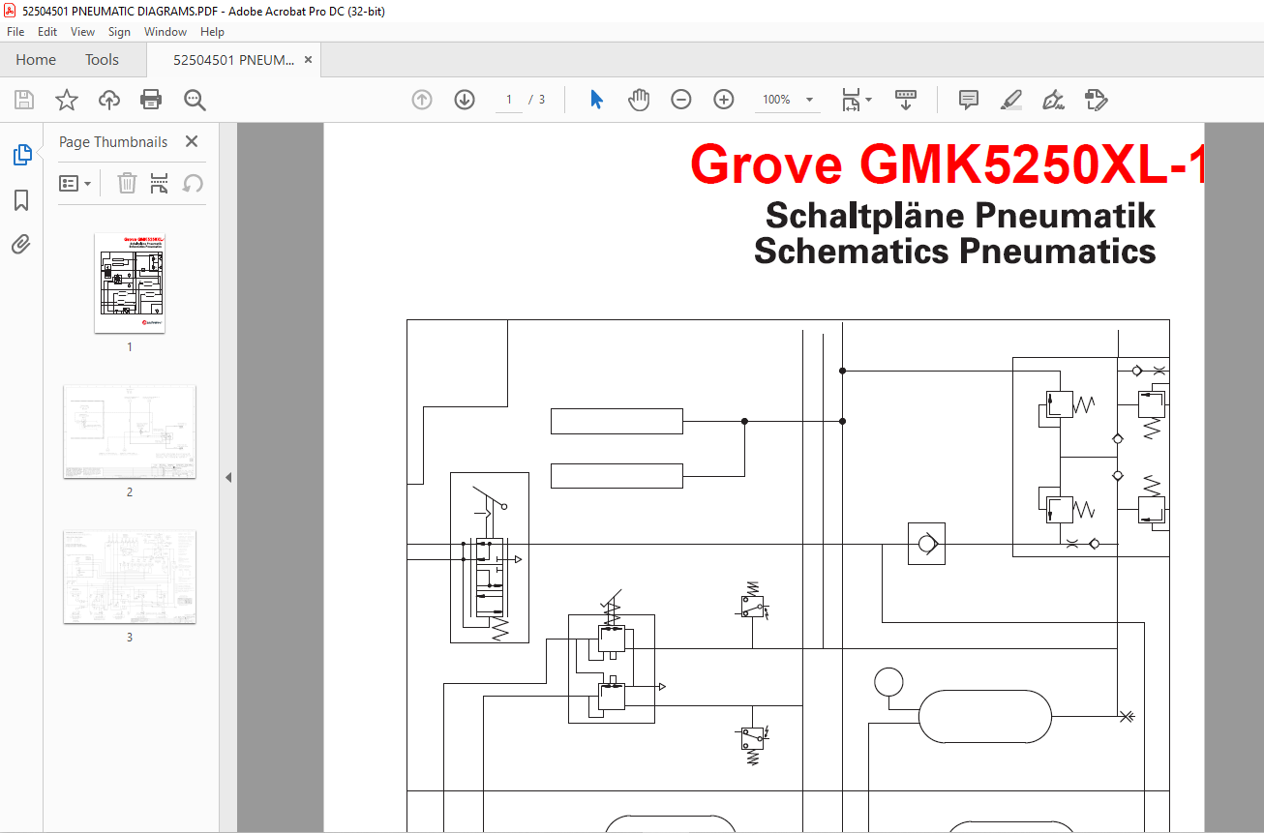
Task: Switch to the Tools tab
Action: [102, 60]
